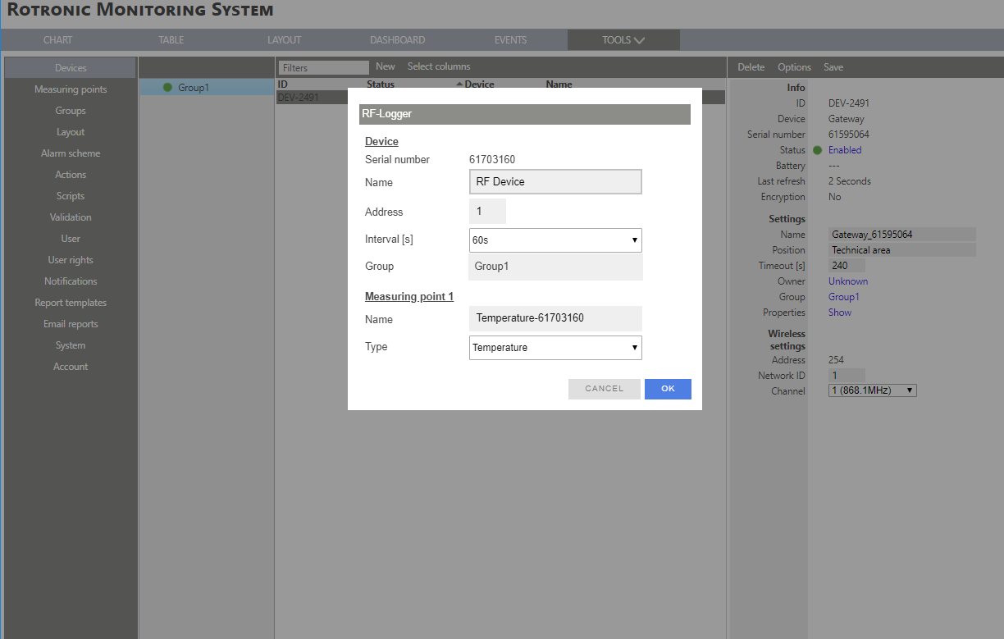The image size is (1004, 639).
Task: Open Validation in the sidebar
Action: point(71,217)
